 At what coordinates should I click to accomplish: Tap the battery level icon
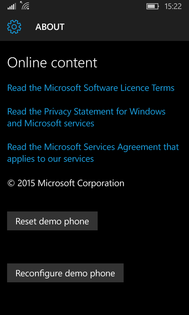153,7
